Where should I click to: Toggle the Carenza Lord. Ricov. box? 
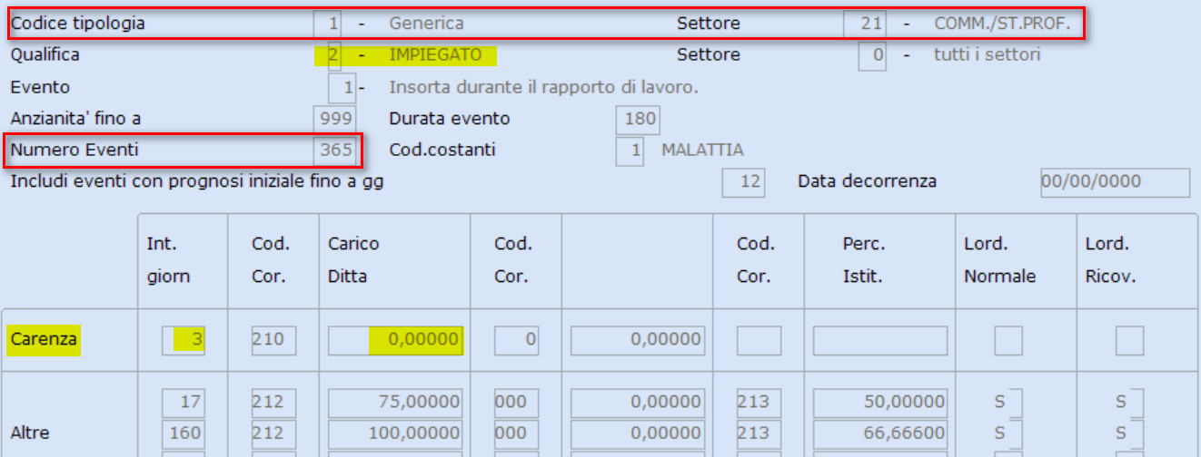click(1129, 340)
